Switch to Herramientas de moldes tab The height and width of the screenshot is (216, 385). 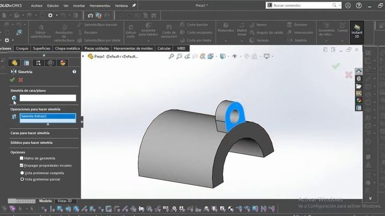(x=133, y=49)
